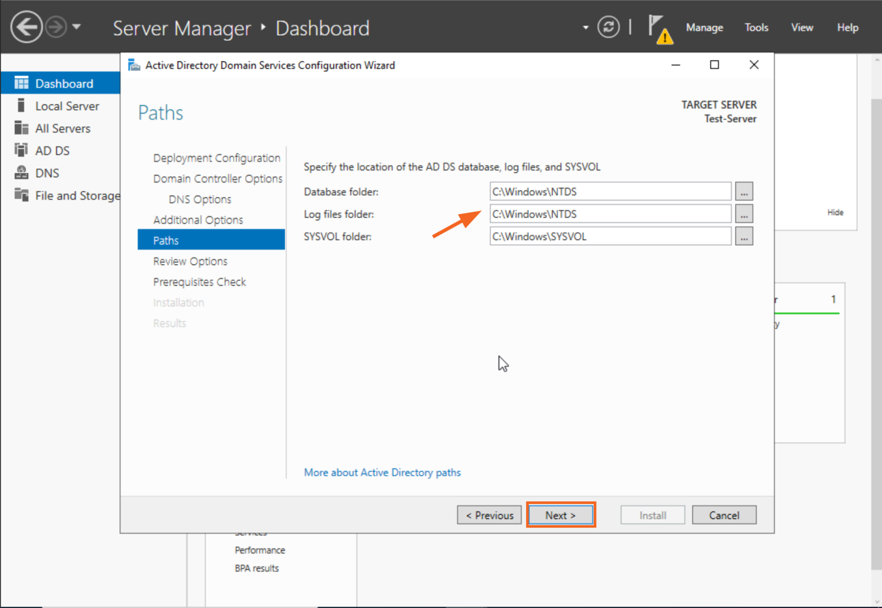Open the Dashboard in the sidebar
Viewport: 882px width, 608px height.
pos(64,83)
